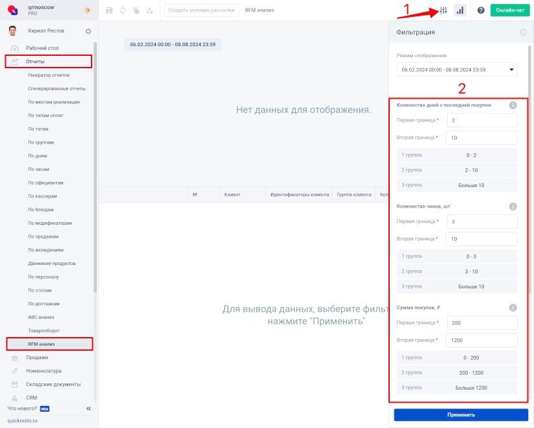Select По местам реализации report
This screenshot has width=534, height=428.
pos(54,102)
